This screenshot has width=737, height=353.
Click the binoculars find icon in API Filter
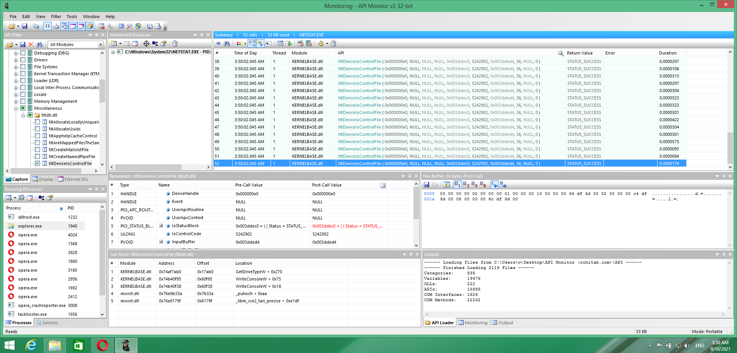click(39, 45)
